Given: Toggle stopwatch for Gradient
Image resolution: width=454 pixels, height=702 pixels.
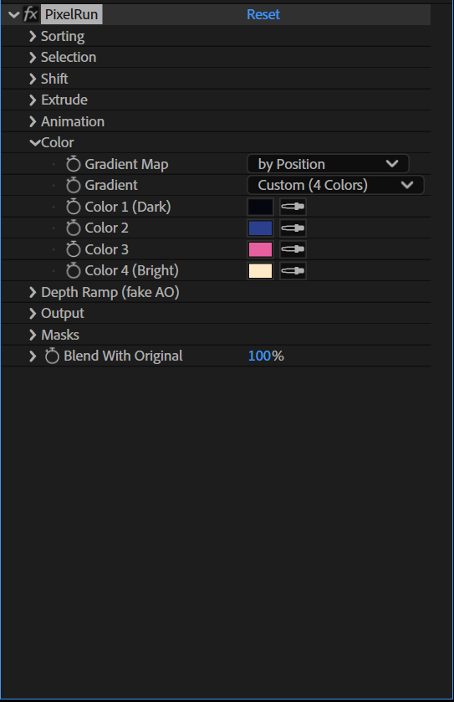Looking at the screenshot, I should click(x=74, y=185).
